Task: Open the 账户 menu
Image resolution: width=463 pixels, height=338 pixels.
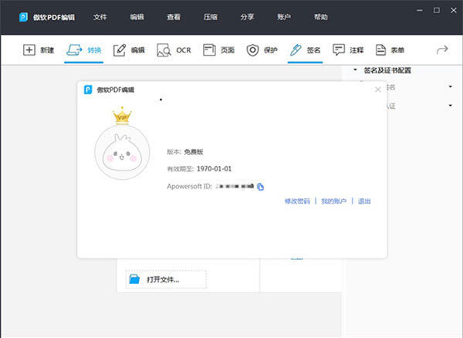Action: click(284, 17)
